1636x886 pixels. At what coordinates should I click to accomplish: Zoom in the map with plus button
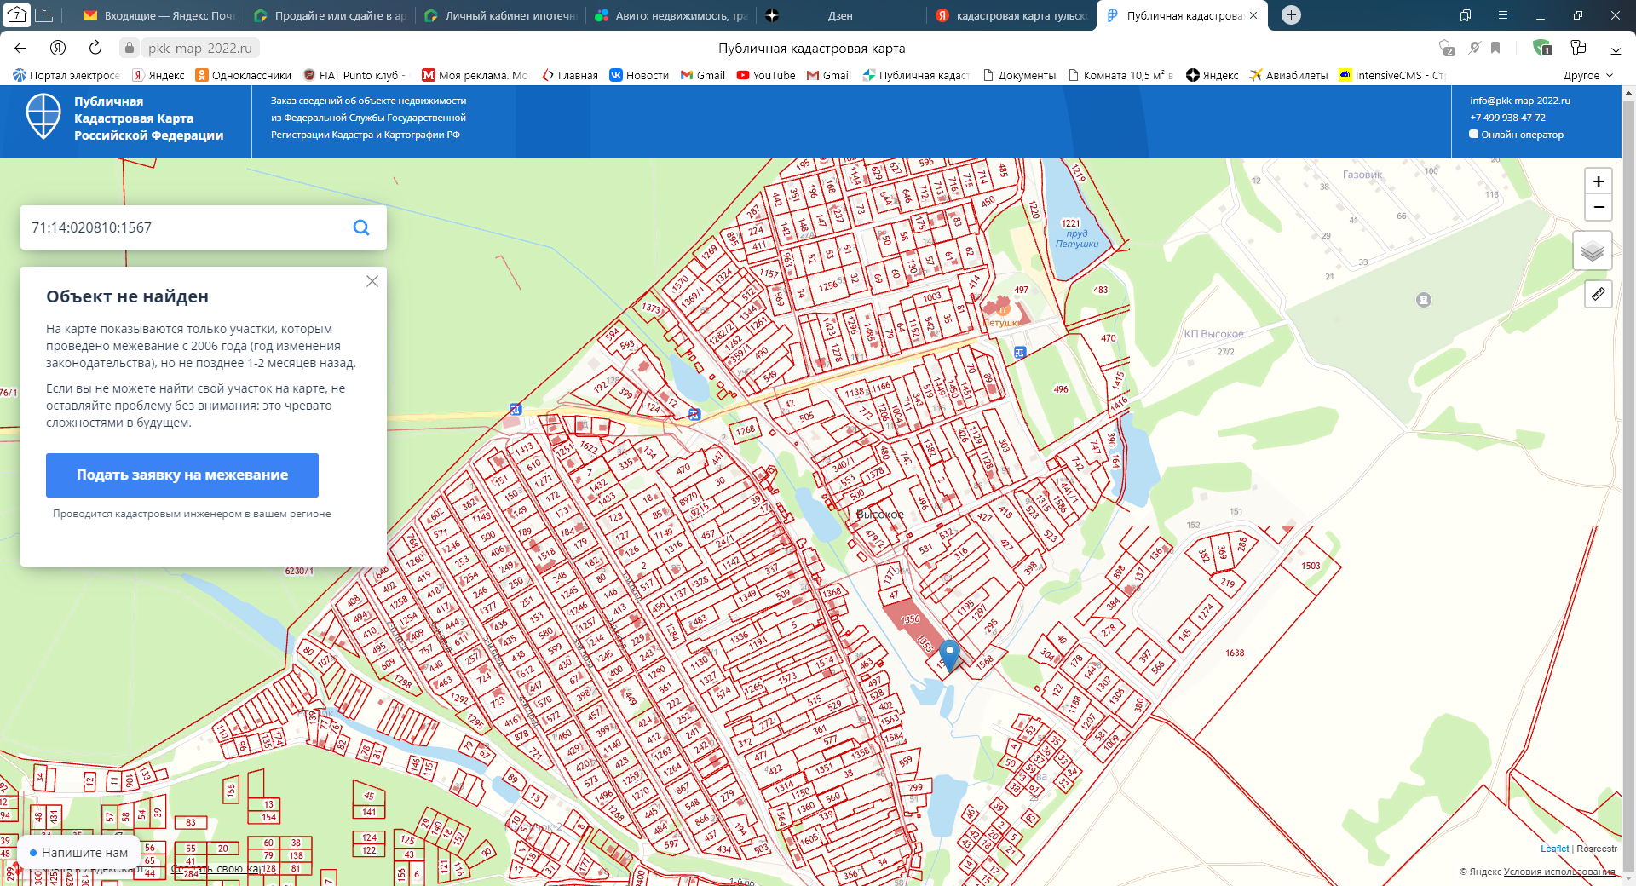tap(1598, 181)
